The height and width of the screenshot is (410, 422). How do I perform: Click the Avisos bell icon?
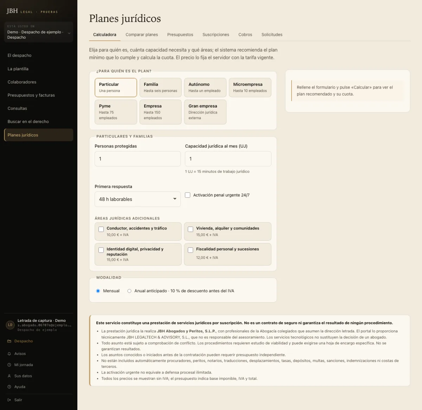9,354
